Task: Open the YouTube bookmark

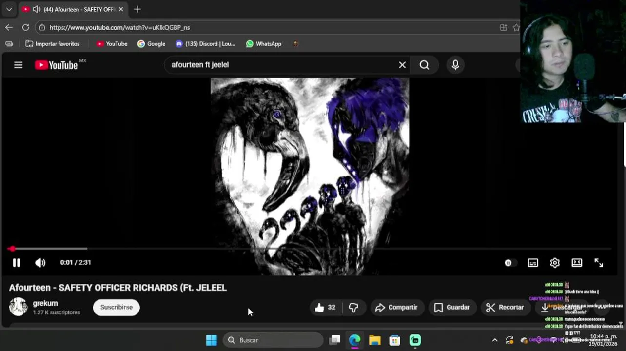Action: [112, 44]
